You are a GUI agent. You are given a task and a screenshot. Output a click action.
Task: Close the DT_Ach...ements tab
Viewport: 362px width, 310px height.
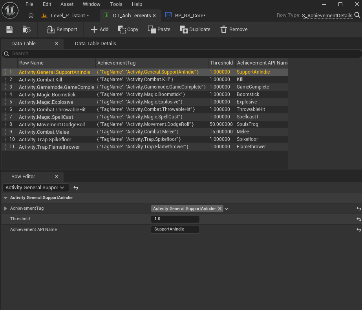tap(154, 15)
